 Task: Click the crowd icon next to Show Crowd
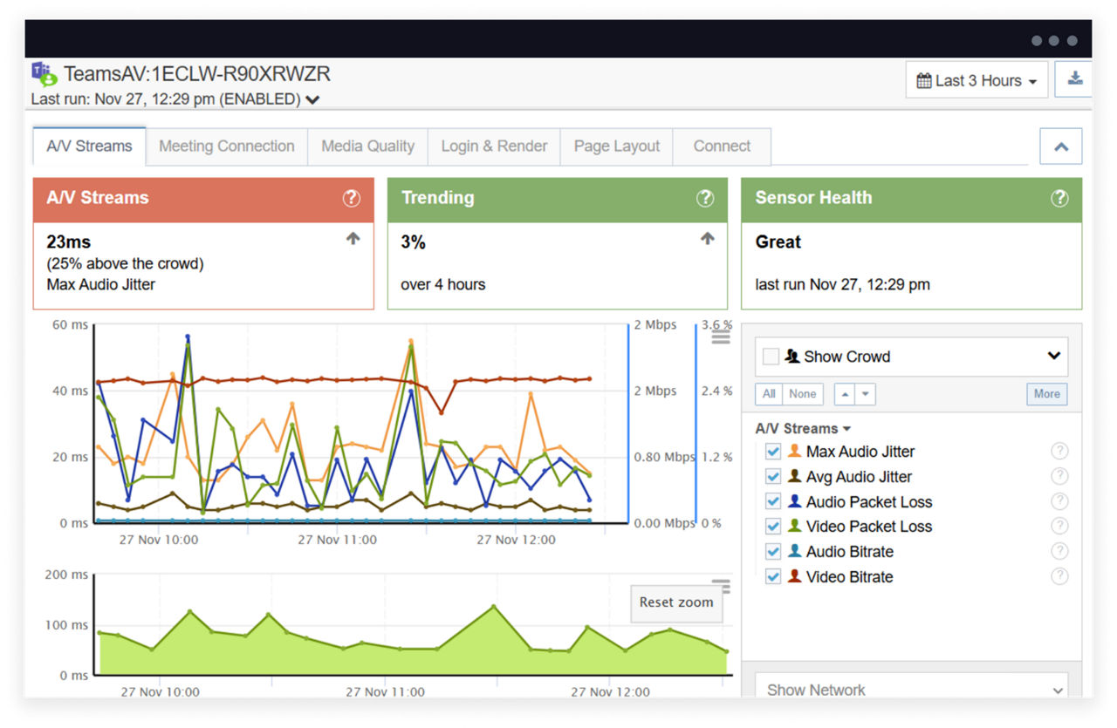(x=791, y=356)
